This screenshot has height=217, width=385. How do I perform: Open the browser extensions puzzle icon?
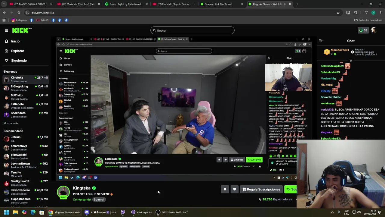[x=356, y=13]
